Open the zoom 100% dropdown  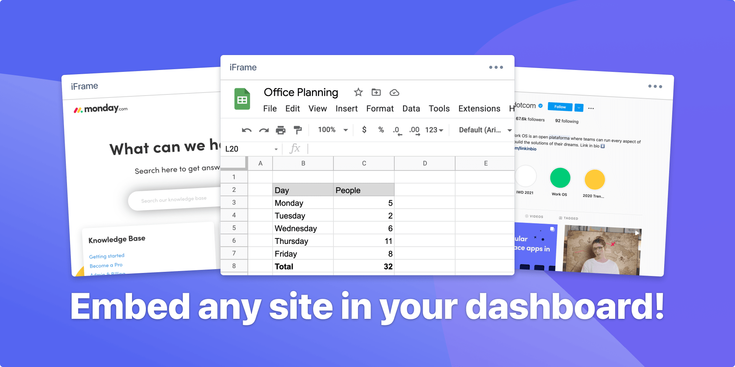point(333,130)
